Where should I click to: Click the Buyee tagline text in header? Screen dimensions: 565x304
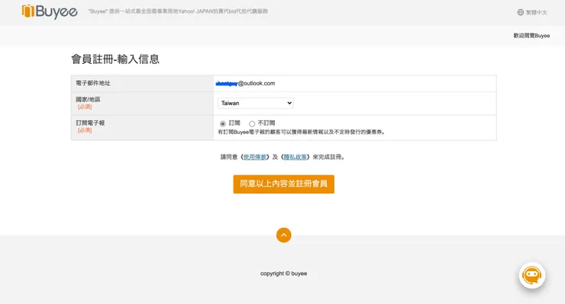pos(178,11)
